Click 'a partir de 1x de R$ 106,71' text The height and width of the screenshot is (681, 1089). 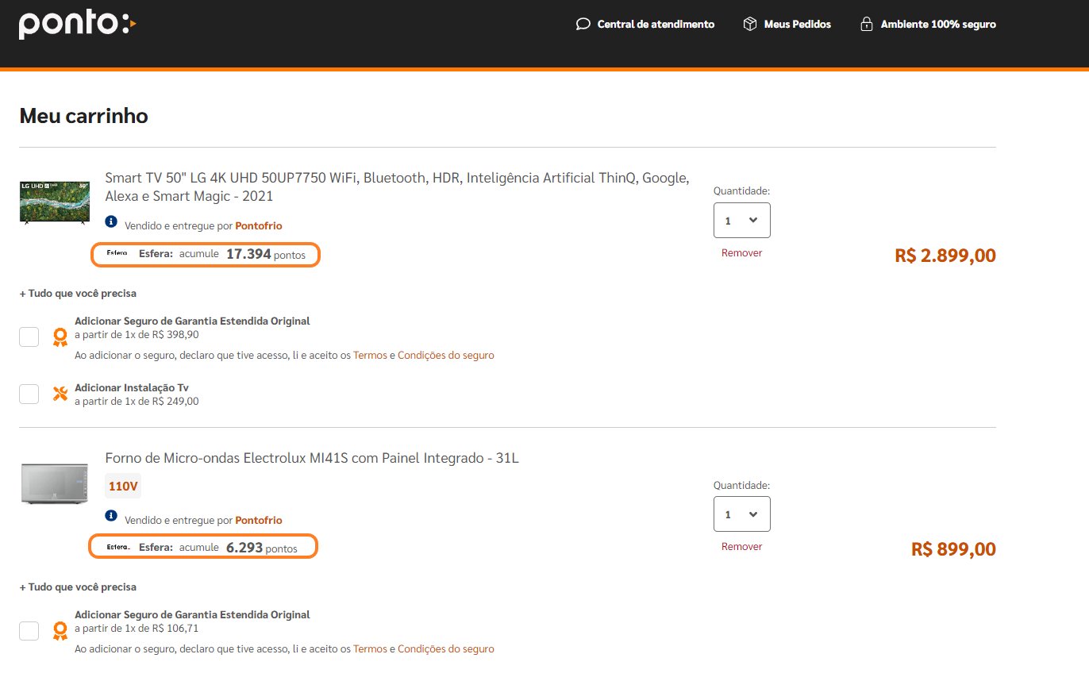coord(137,629)
